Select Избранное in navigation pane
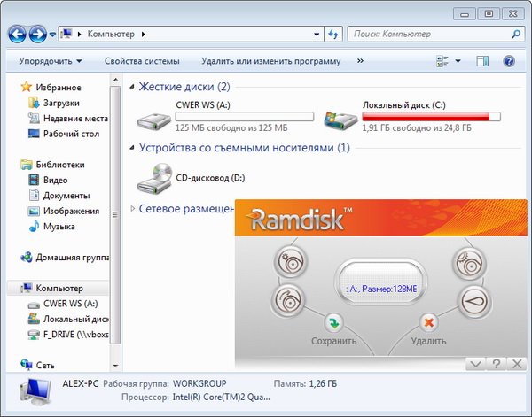Screen dimensions: 532x417 pos(59,88)
